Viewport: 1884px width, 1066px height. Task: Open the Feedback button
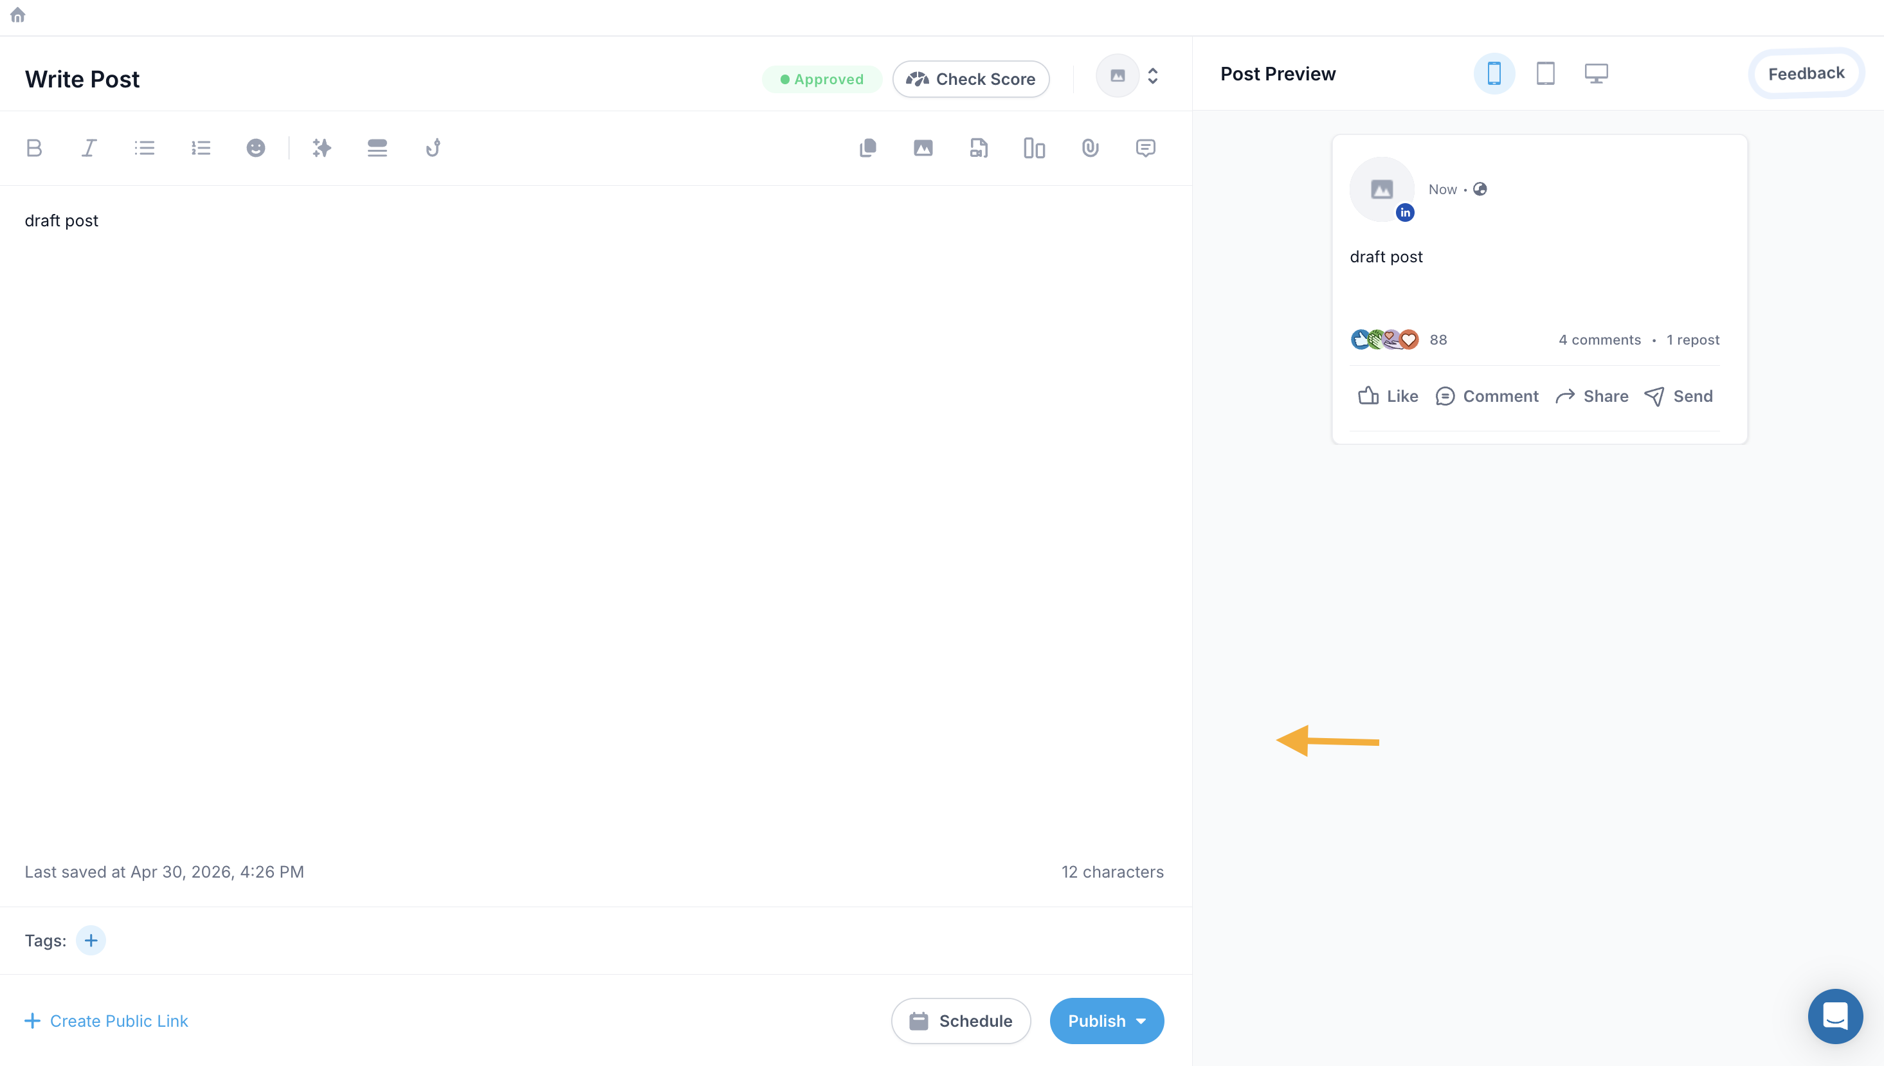(1806, 73)
